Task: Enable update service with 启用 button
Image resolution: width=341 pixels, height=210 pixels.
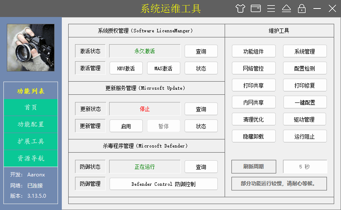Action: (126, 126)
